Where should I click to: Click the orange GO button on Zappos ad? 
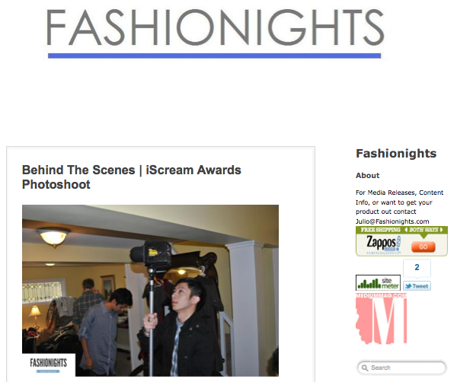423,247
